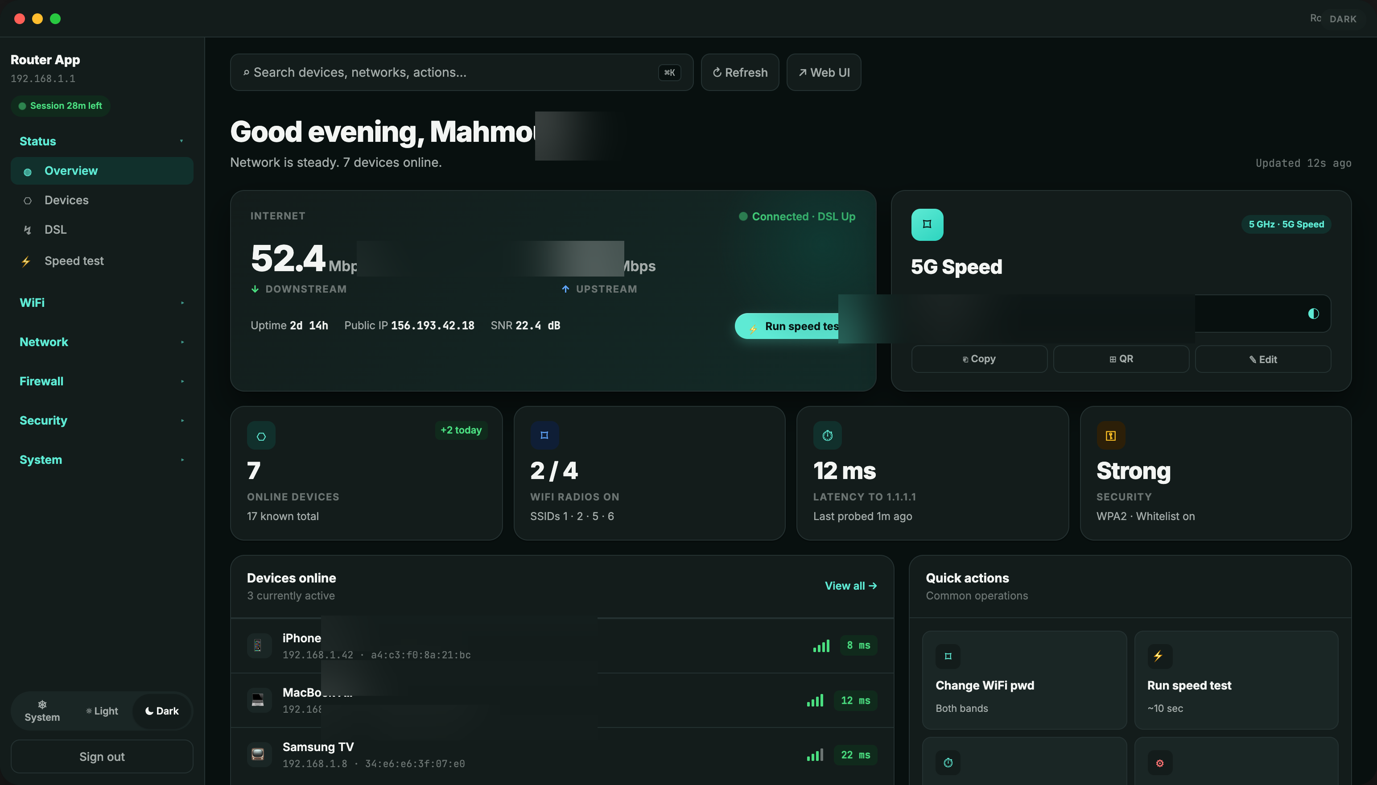Click signal bars on MacBook row

coord(815,701)
